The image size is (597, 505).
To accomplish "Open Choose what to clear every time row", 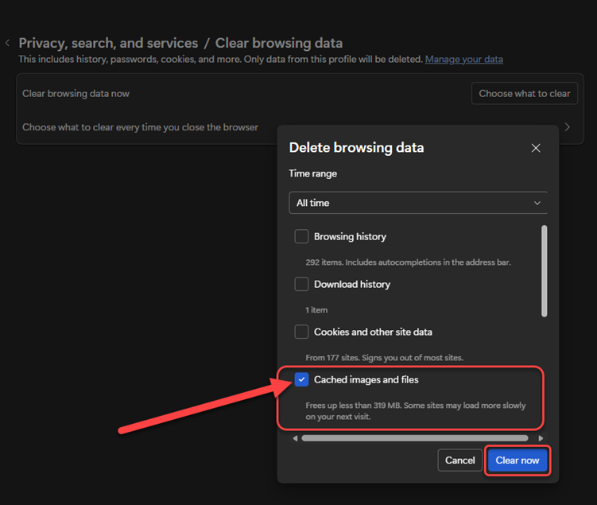I will pos(140,127).
